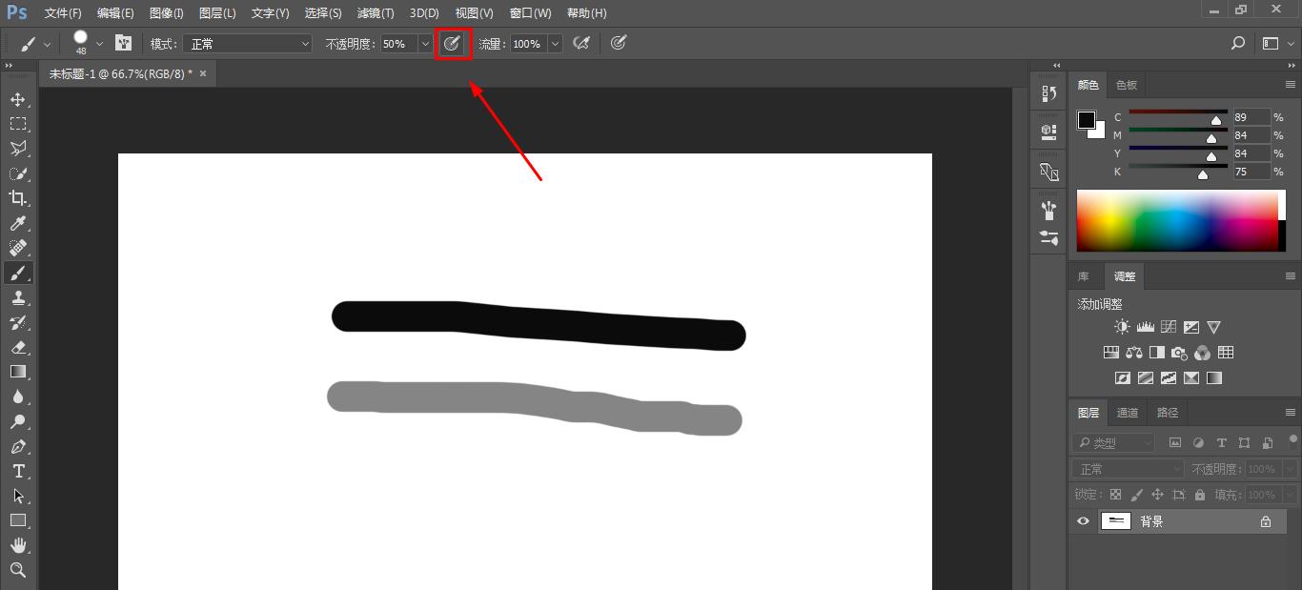Switch to the 色板 tab
Viewport: 1302px width, 590px height.
pos(1127,85)
